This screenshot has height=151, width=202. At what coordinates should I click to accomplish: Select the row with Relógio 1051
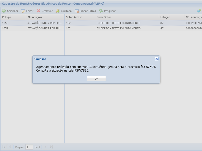(13, 28)
